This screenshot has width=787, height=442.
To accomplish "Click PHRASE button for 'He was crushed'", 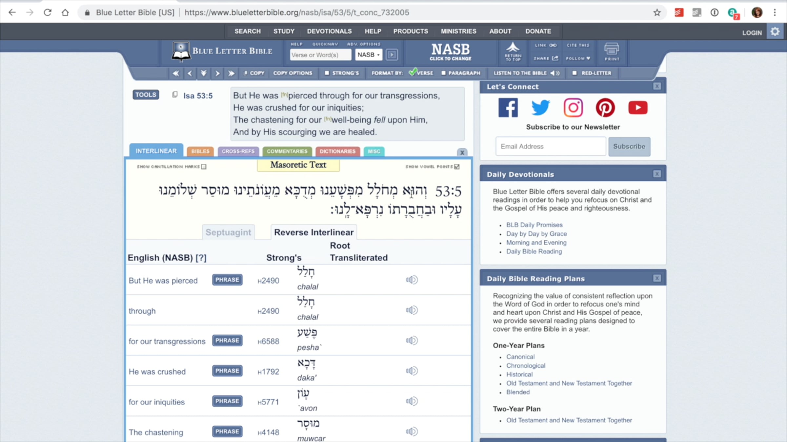I will click(x=227, y=371).
